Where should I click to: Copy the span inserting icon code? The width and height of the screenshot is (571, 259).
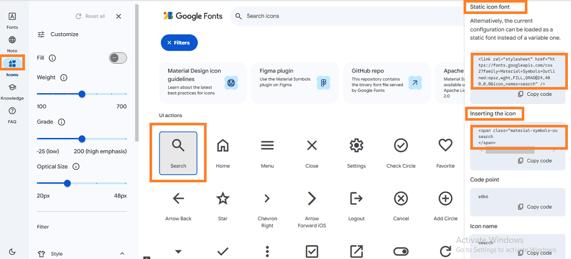click(535, 161)
